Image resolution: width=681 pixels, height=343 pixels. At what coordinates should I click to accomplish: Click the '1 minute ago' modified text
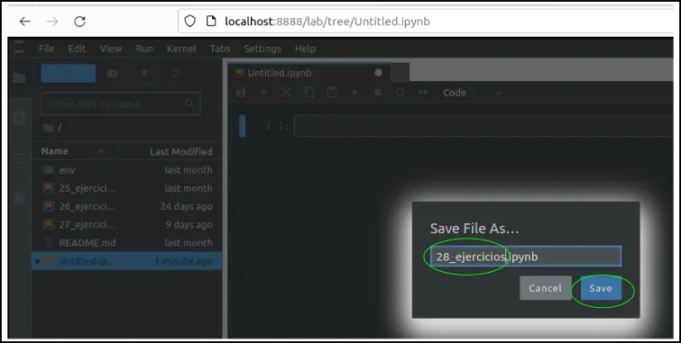point(183,261)
